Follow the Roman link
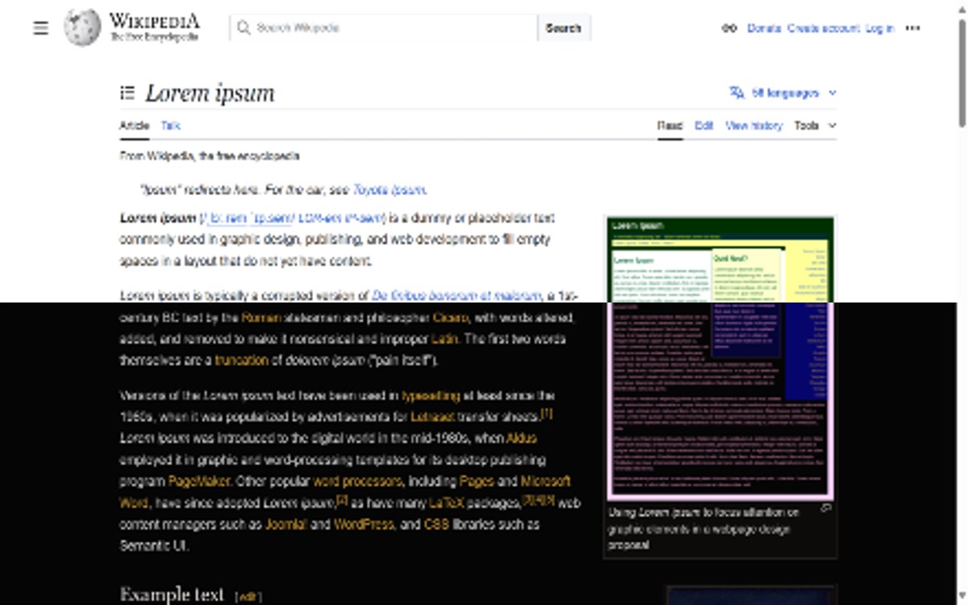The height and width of the screenshot is (605, 968). pos(261,318)
